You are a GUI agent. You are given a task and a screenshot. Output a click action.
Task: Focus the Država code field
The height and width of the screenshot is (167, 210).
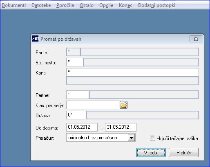pos(76,115)
